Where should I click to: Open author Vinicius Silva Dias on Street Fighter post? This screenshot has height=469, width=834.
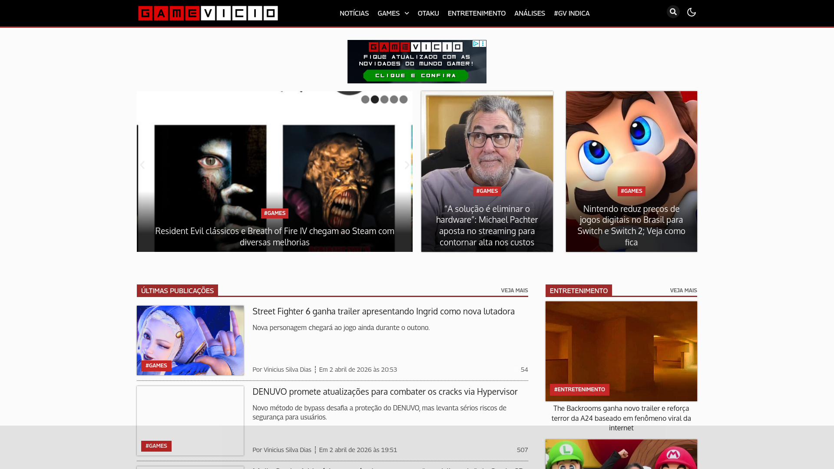point(288,370)
